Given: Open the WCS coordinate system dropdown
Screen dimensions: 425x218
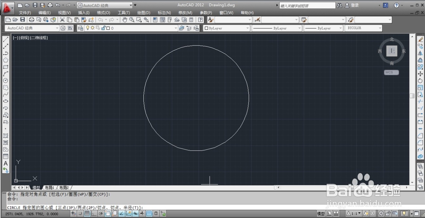Looking at the screenshot, I should click(391, 72).
